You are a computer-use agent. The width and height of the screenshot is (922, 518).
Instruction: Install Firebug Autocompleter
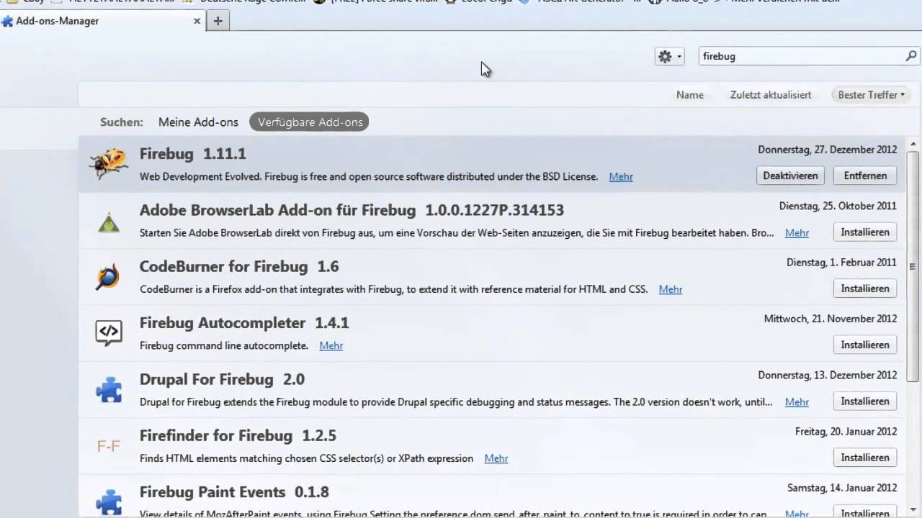coord(865,345)
